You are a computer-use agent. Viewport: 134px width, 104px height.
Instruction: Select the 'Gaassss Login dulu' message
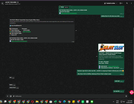click(x=100, y=72)
